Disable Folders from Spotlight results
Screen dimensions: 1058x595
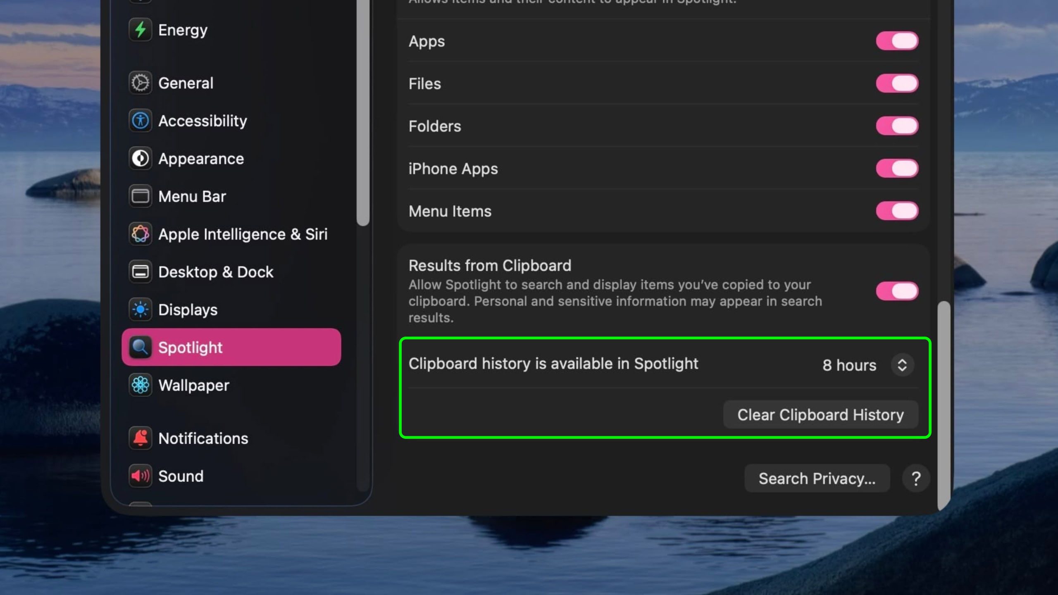tap(897, 126)
